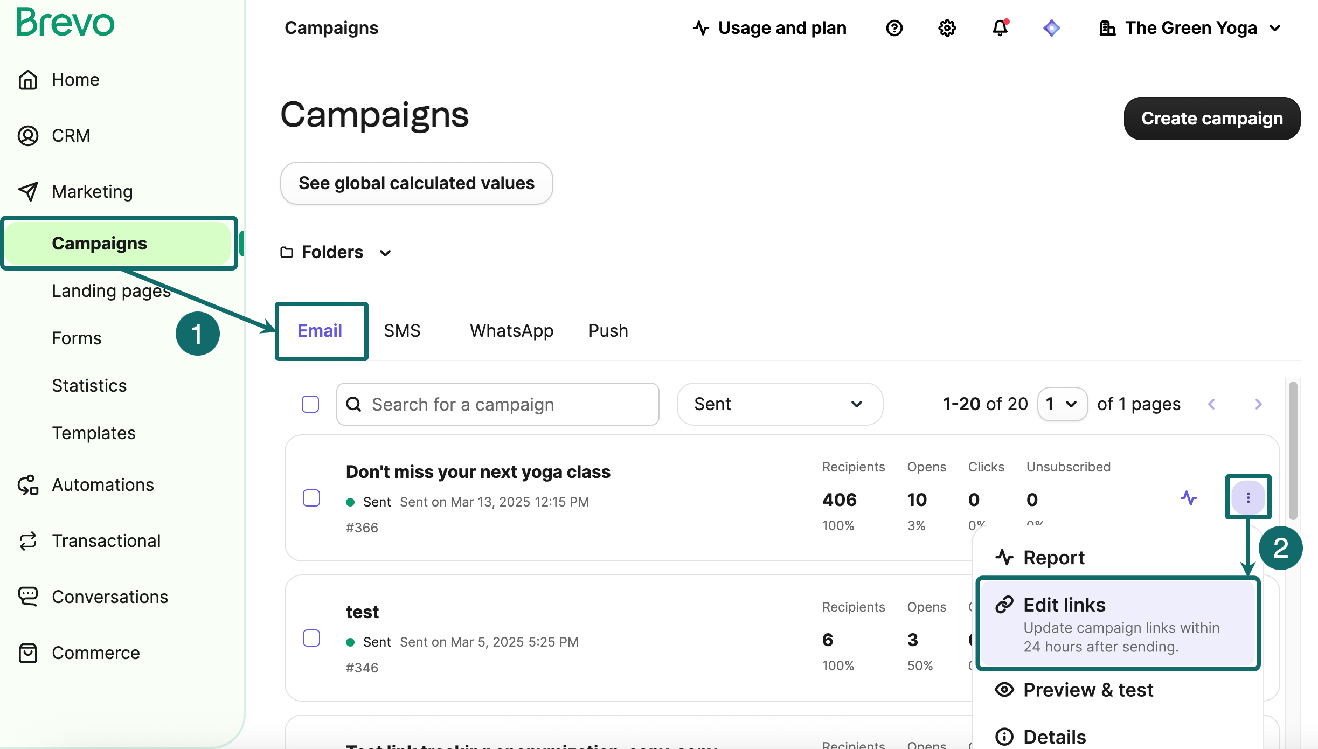Expand The Green Yoga account dropdown
Image resolution: width=1318 pixels, height=749 pixels.
(x=1190, y=28)
